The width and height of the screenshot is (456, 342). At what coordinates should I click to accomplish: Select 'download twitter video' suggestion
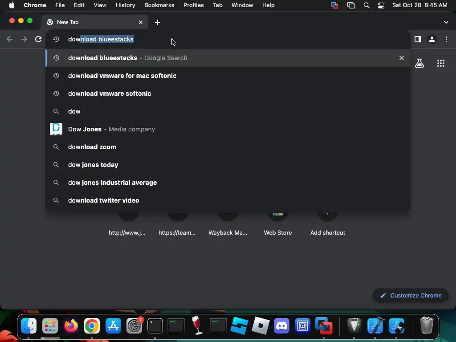228,200
